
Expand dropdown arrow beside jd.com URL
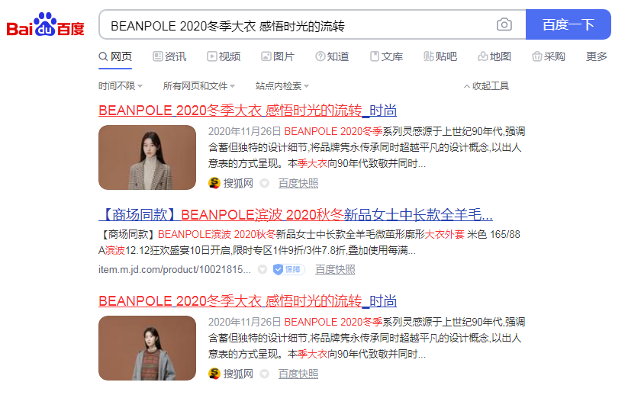(262, 269)
